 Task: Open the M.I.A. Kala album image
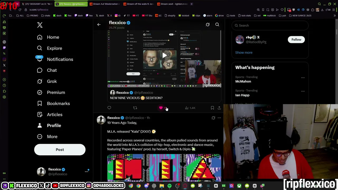164,168
